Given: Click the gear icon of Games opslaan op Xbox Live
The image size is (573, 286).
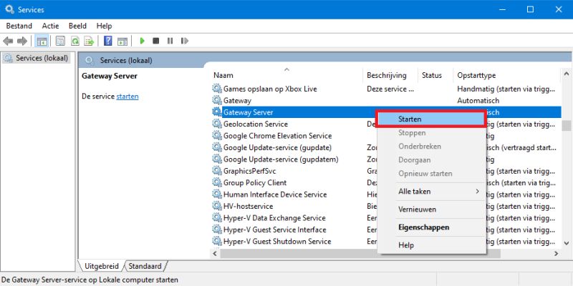Looking at the screenshot, I should point(217,89).
